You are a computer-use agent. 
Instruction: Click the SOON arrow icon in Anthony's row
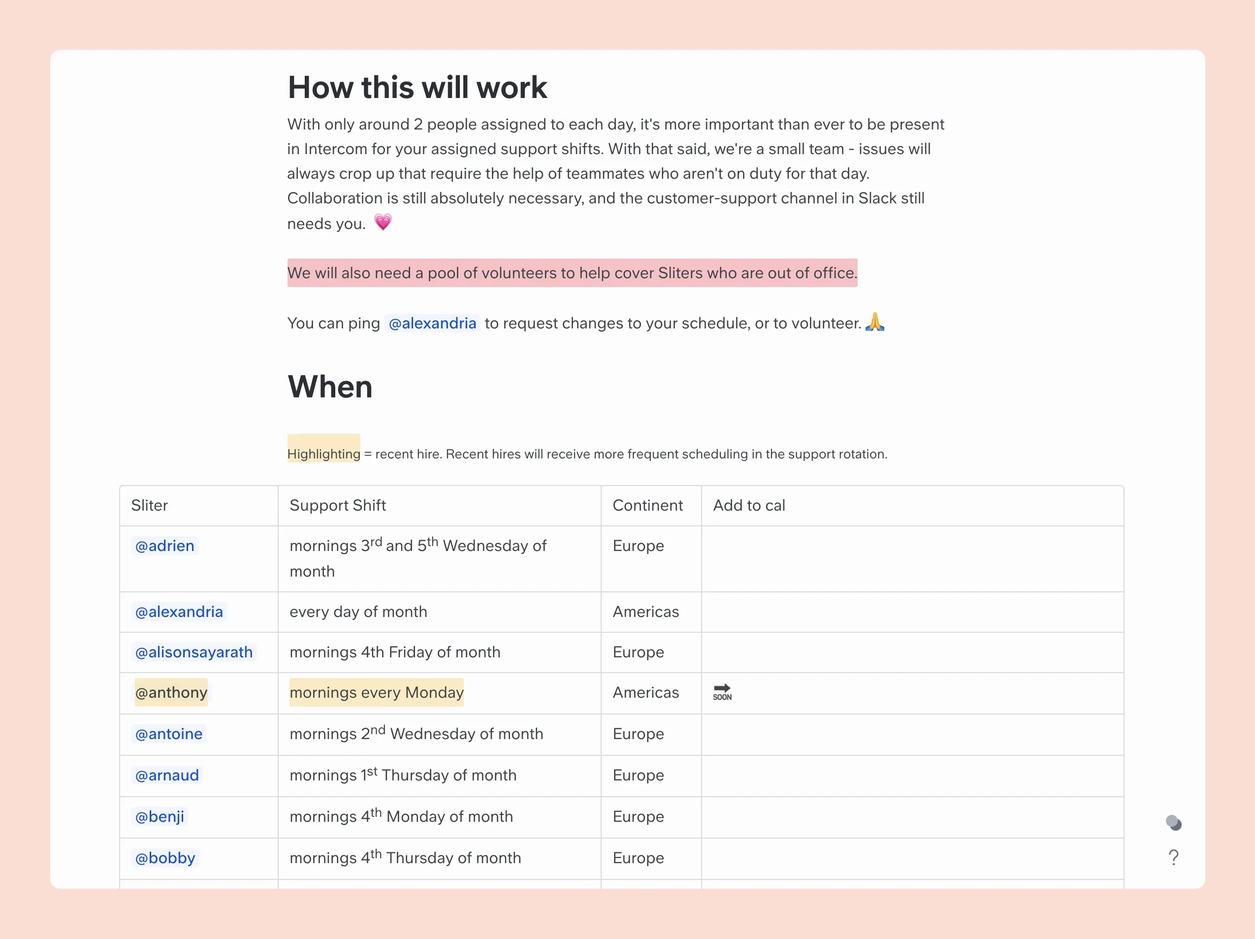pyautogui.click(x=722, y=692)
